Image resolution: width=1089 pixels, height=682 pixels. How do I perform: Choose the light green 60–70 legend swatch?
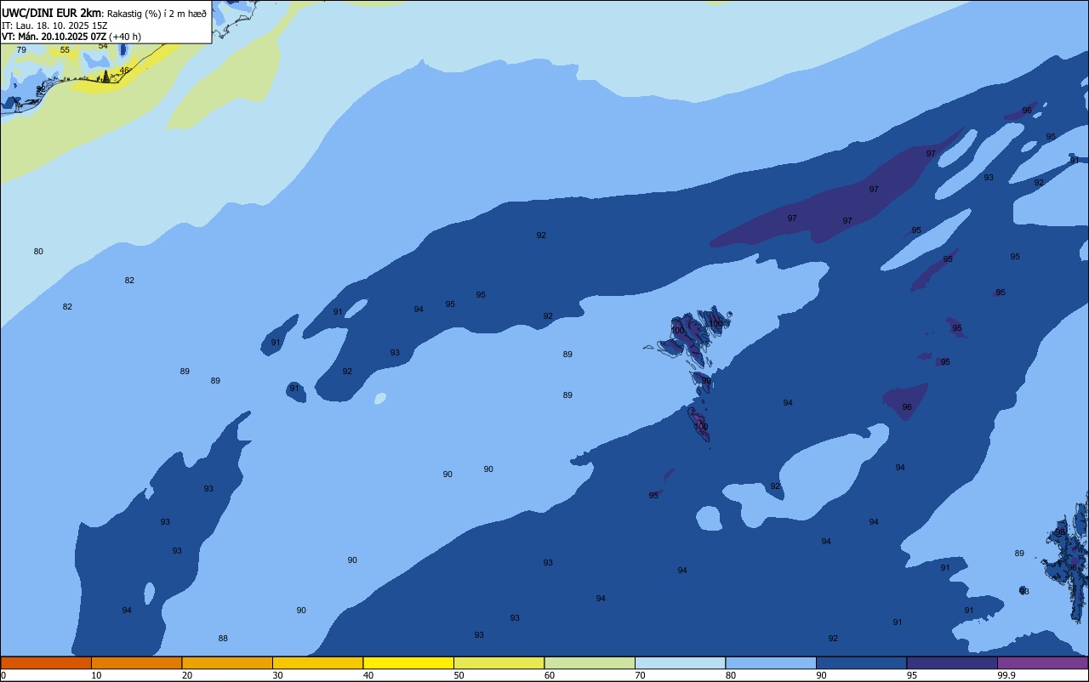tap(590, 662)
